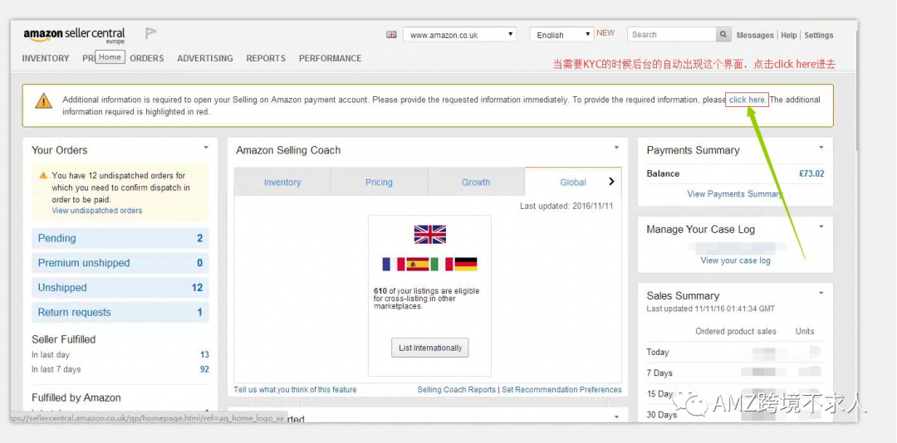Click the Pending orders row
The height and width of the screenshot is (443, 897).
click(120, 238)
